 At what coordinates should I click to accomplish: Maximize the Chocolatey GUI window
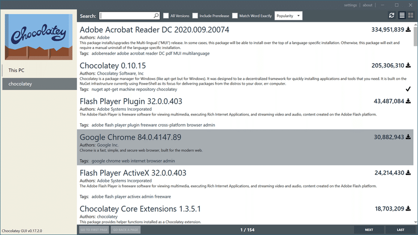click(397, 5)
